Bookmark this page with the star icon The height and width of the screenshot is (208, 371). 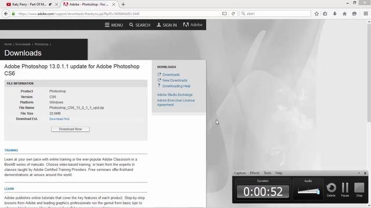coord(317,14)
